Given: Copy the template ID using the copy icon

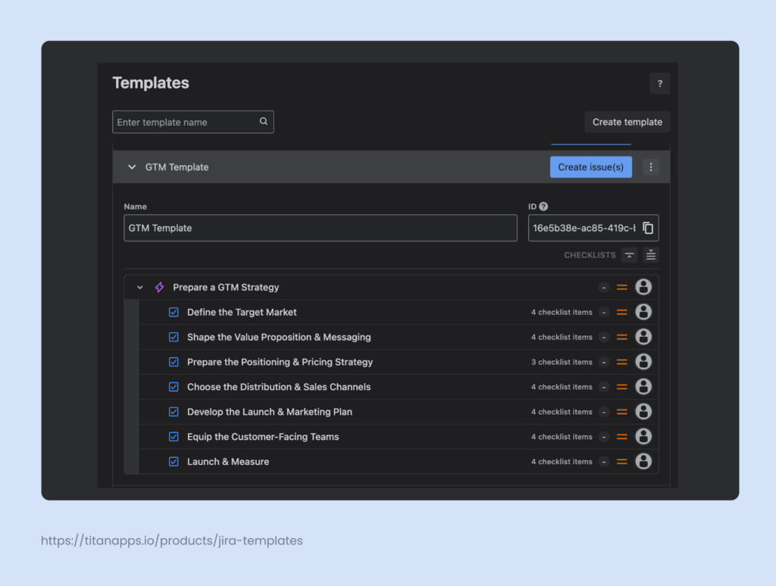Looking at the screenshot, I should tap(649, 227).
